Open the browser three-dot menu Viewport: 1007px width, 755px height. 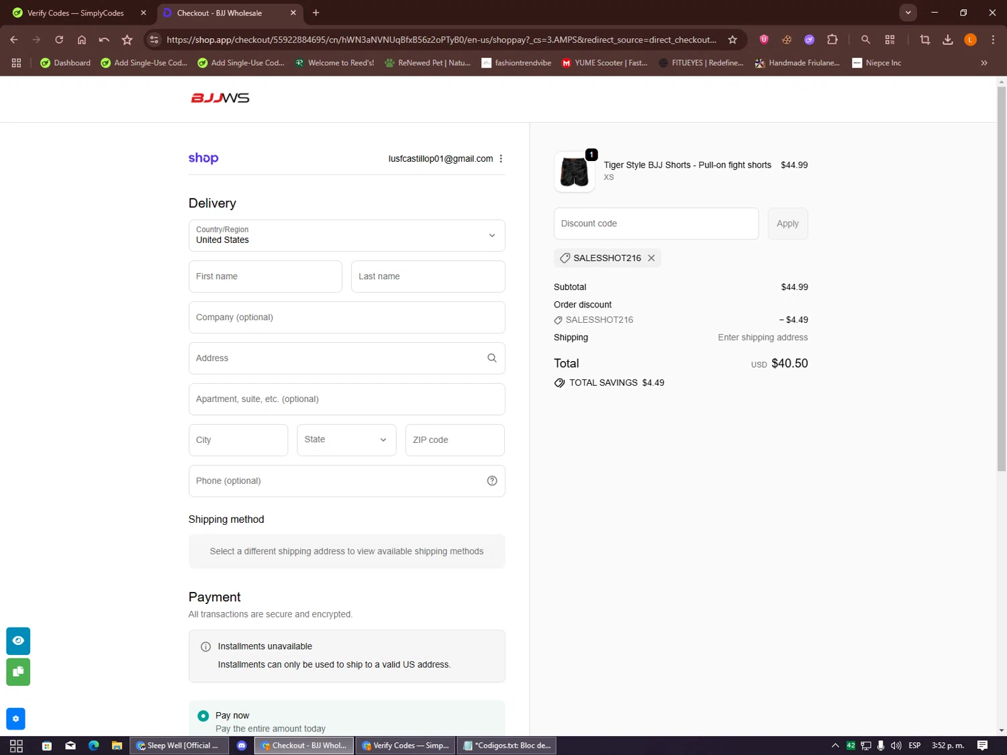tap(993, 40)
